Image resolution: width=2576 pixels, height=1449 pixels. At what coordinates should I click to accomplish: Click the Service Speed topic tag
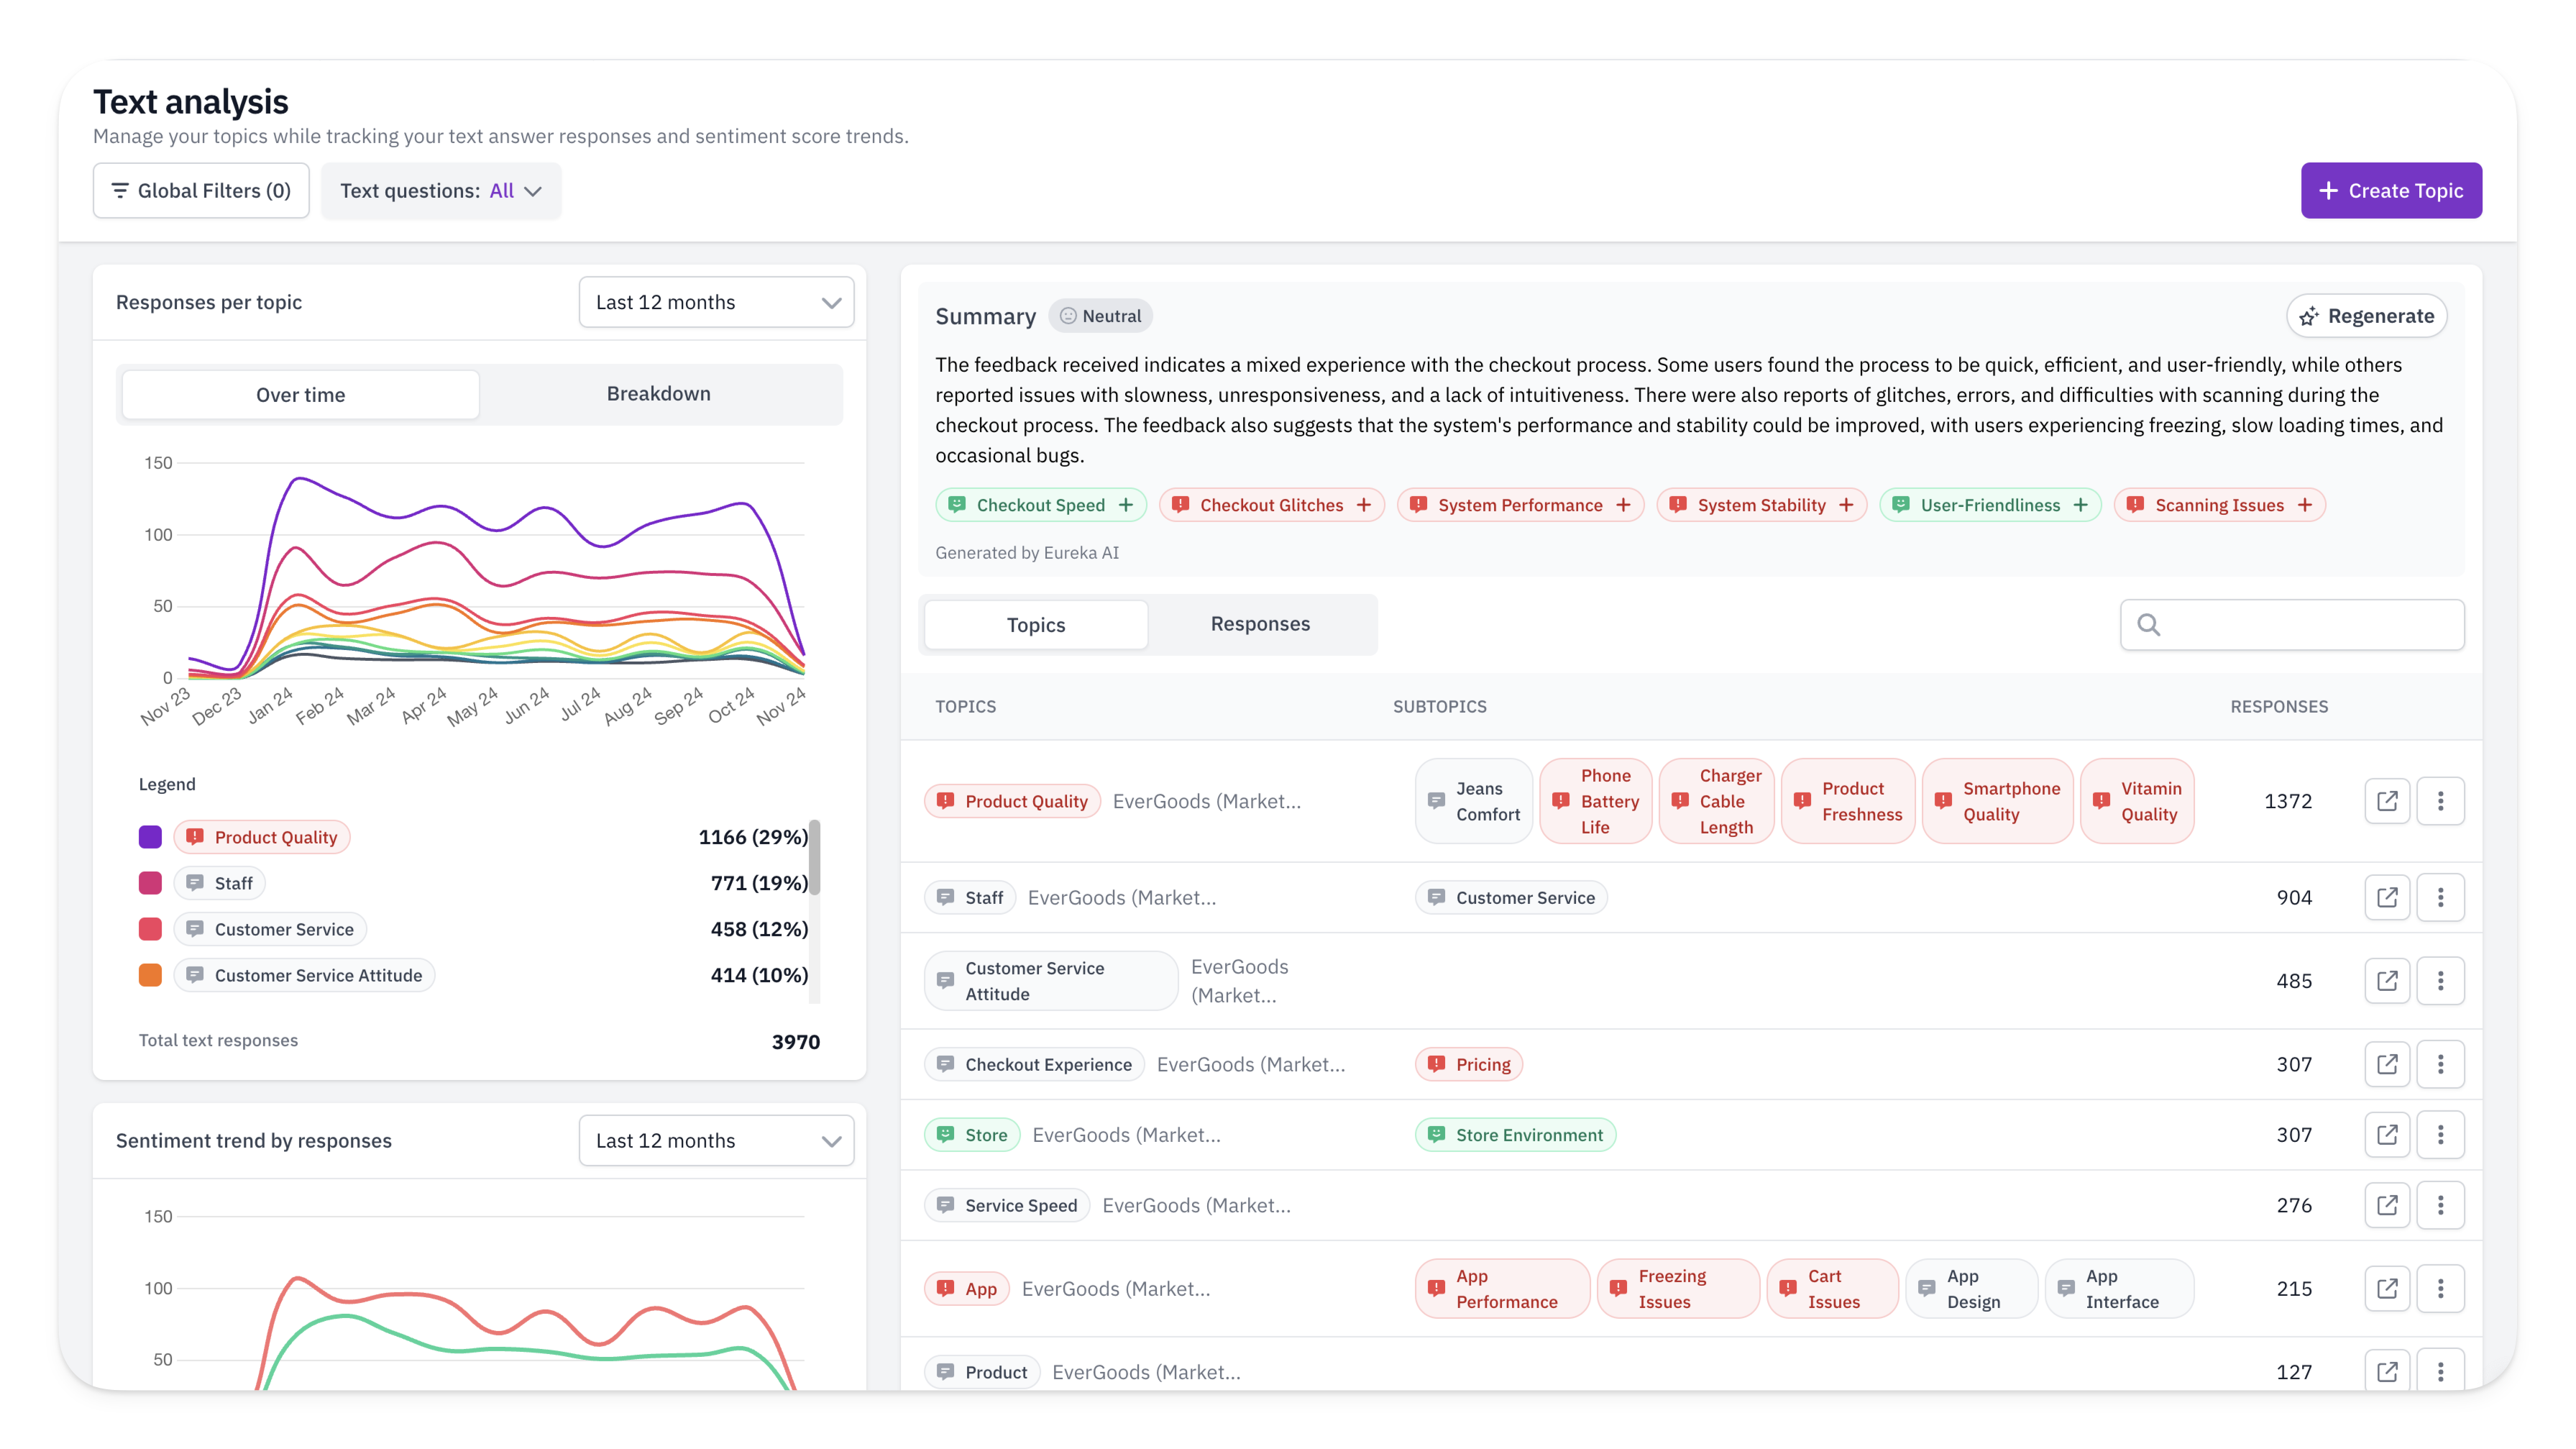tap(1007, 1205)
